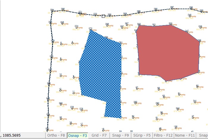
Task: Select point marker 301 on red polygon edge
Action: [154, 26]
